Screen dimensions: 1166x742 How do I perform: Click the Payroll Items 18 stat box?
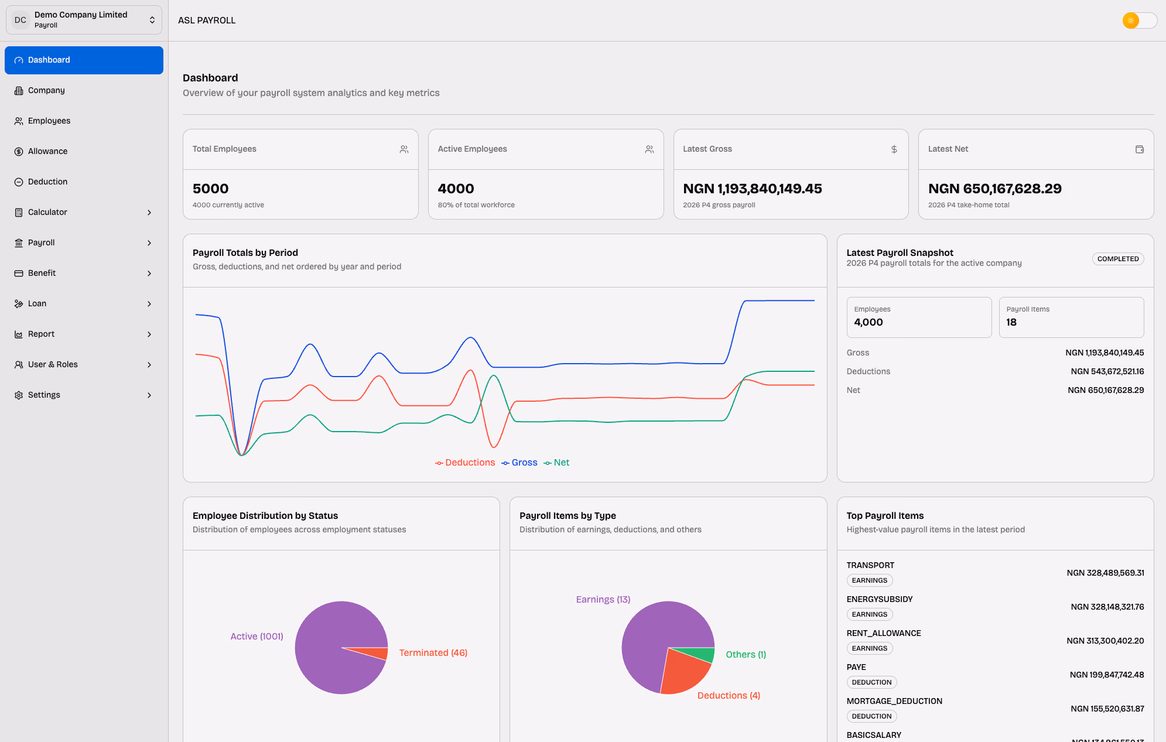click(1071, 317)
